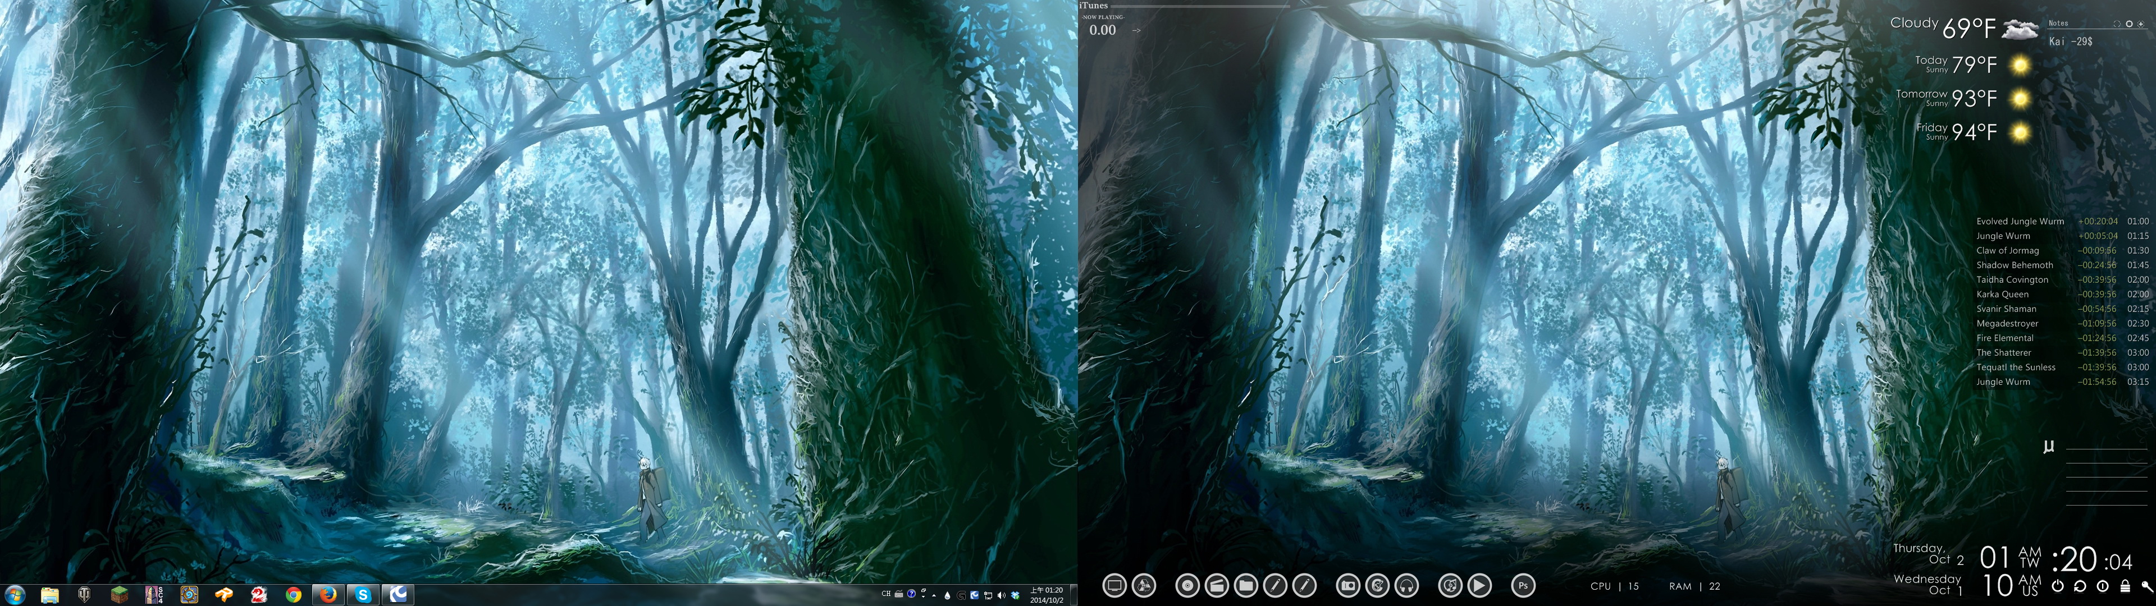
Task: Open the Photoshop launcher icon
Action: click(1523, 586)
